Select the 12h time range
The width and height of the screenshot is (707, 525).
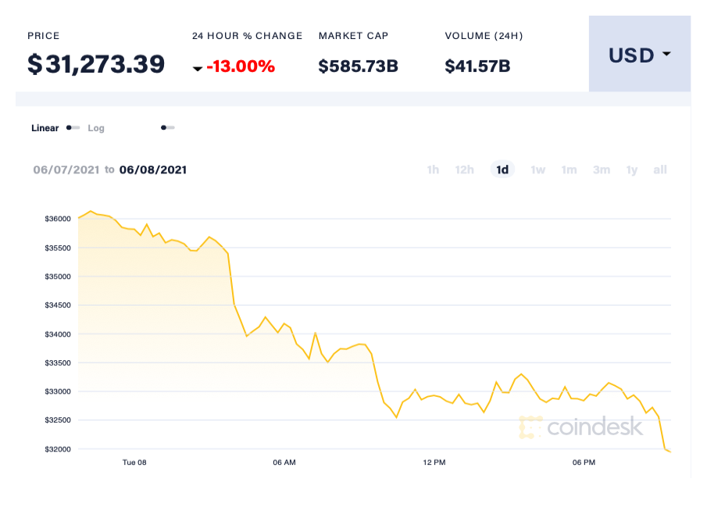point(465,170)
